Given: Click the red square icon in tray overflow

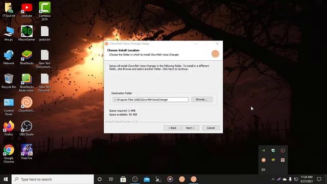Looking at the screenshot, I should point(283,160).
